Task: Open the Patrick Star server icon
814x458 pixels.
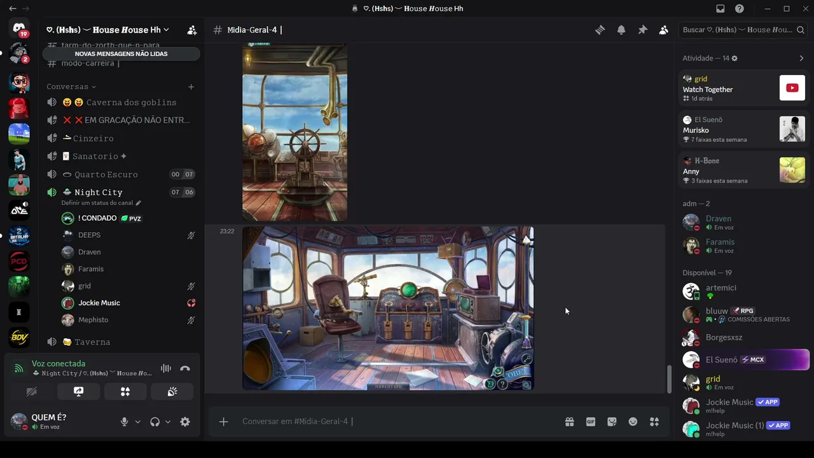Action: [x=19, y=184]
